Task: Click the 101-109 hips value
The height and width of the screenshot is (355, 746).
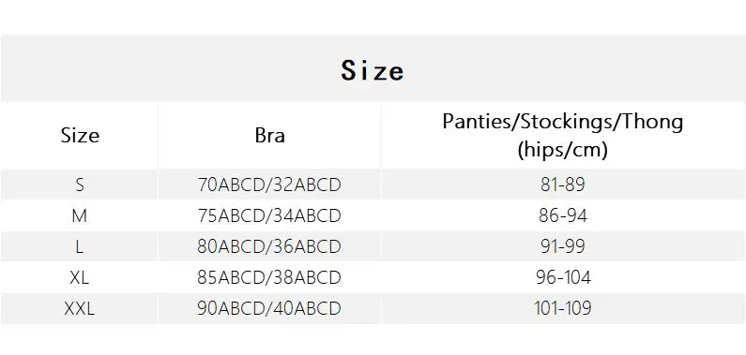Action: (x=563, y=308)
